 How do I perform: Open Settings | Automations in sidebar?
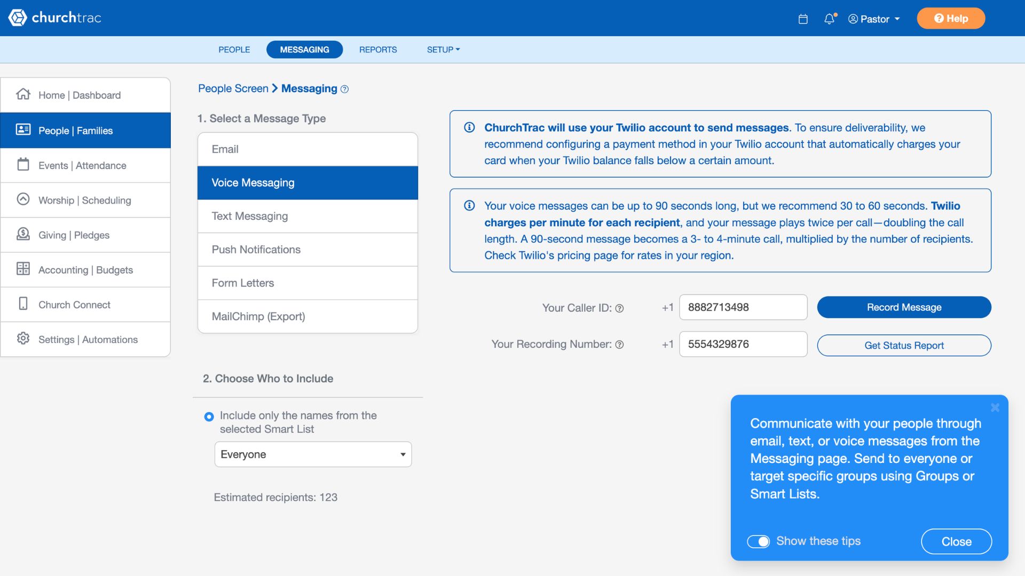[x=85, y=339]
